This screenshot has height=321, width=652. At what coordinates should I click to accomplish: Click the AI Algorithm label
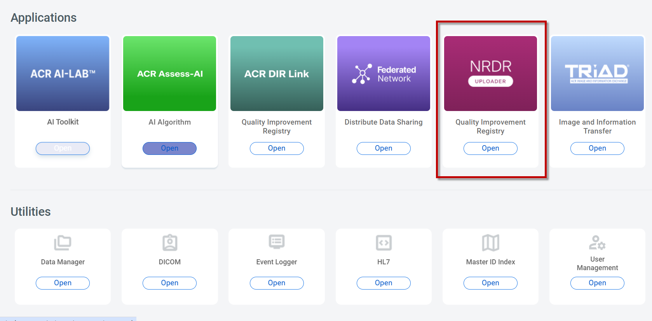[x=169, y=122]
